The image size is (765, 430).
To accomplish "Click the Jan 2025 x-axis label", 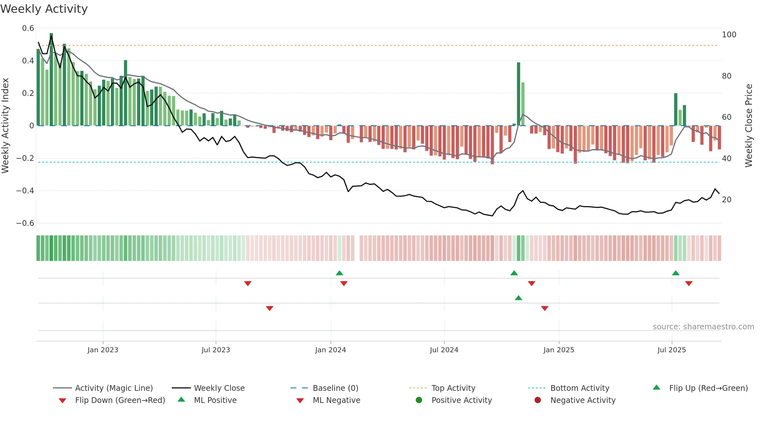I will [x=559, y=350].
